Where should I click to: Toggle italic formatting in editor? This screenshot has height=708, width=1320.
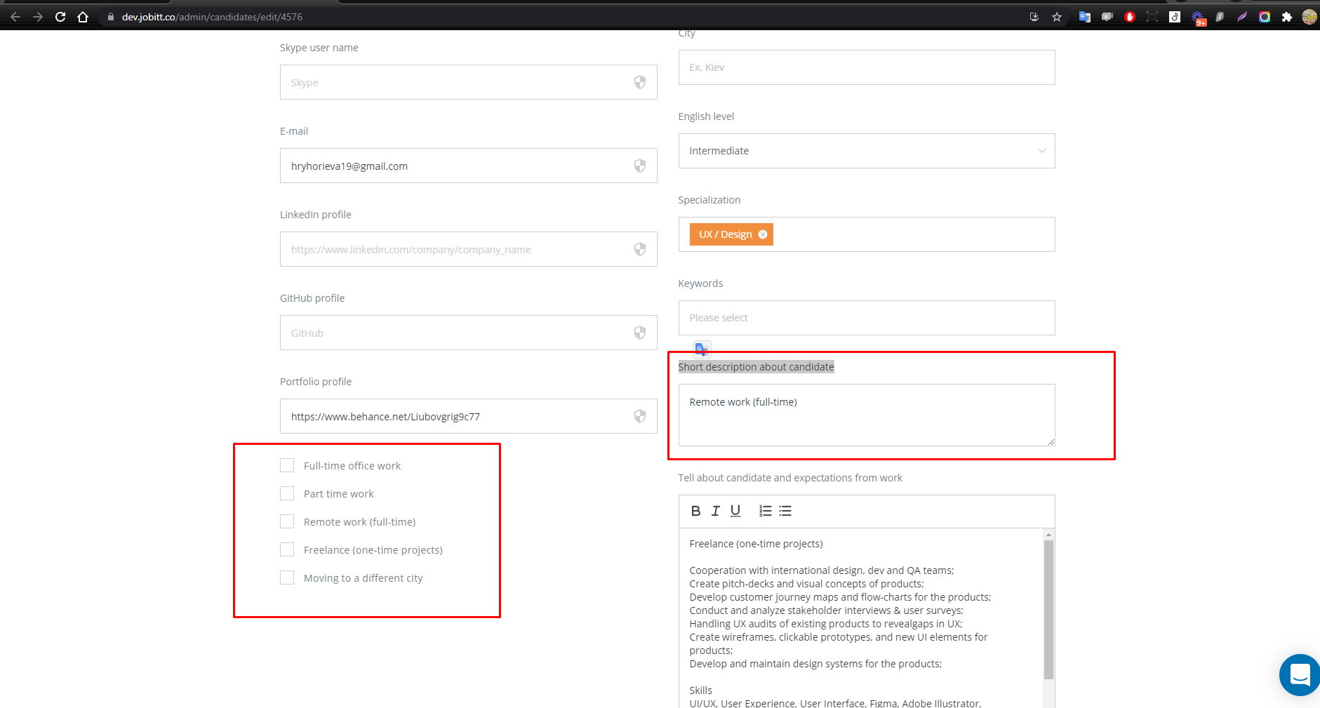point(715,511)
